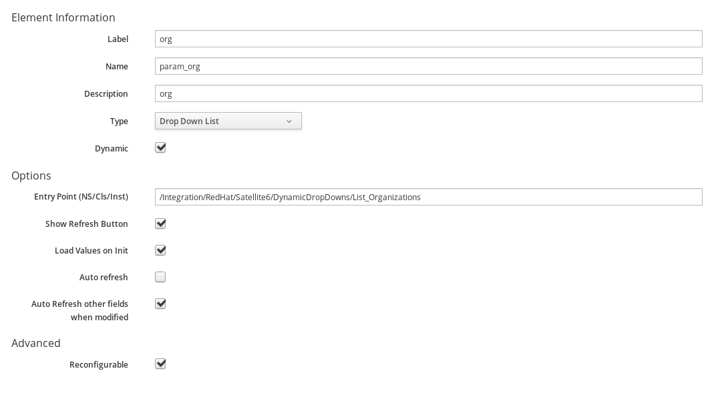Click the Description input box
Image resolution: width=724 pixels, height=397 pixels.
(x=429, y=93)
